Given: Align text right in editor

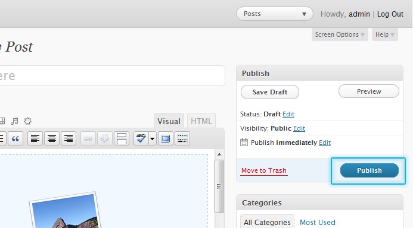Looking at the screenshot, I should (69, 138).
